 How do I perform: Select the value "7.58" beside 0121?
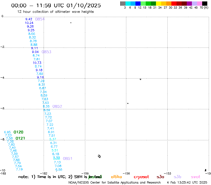(x=9, y=138)
